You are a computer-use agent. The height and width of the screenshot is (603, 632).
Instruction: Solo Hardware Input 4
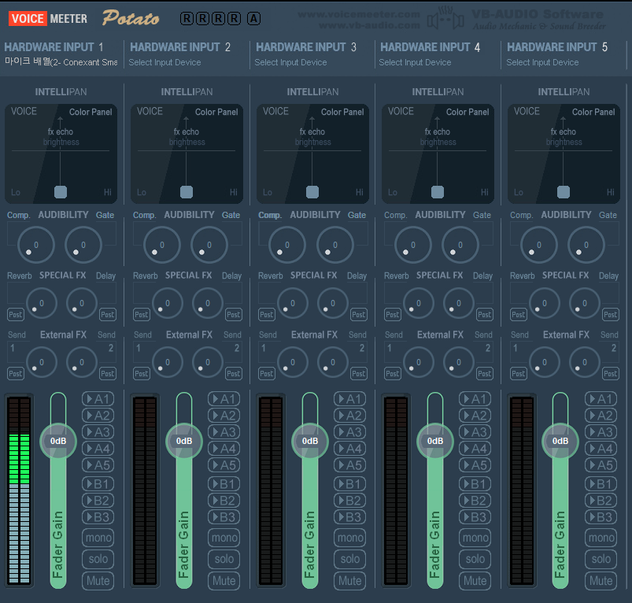[x=475, y=559]
